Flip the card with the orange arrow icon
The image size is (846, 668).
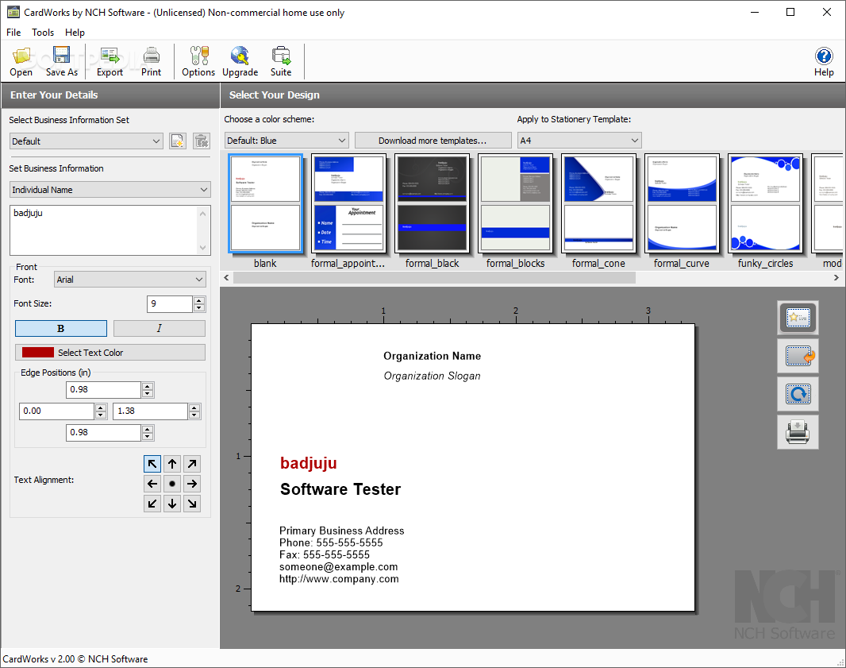pyautogui.click(x=798, y=356)
